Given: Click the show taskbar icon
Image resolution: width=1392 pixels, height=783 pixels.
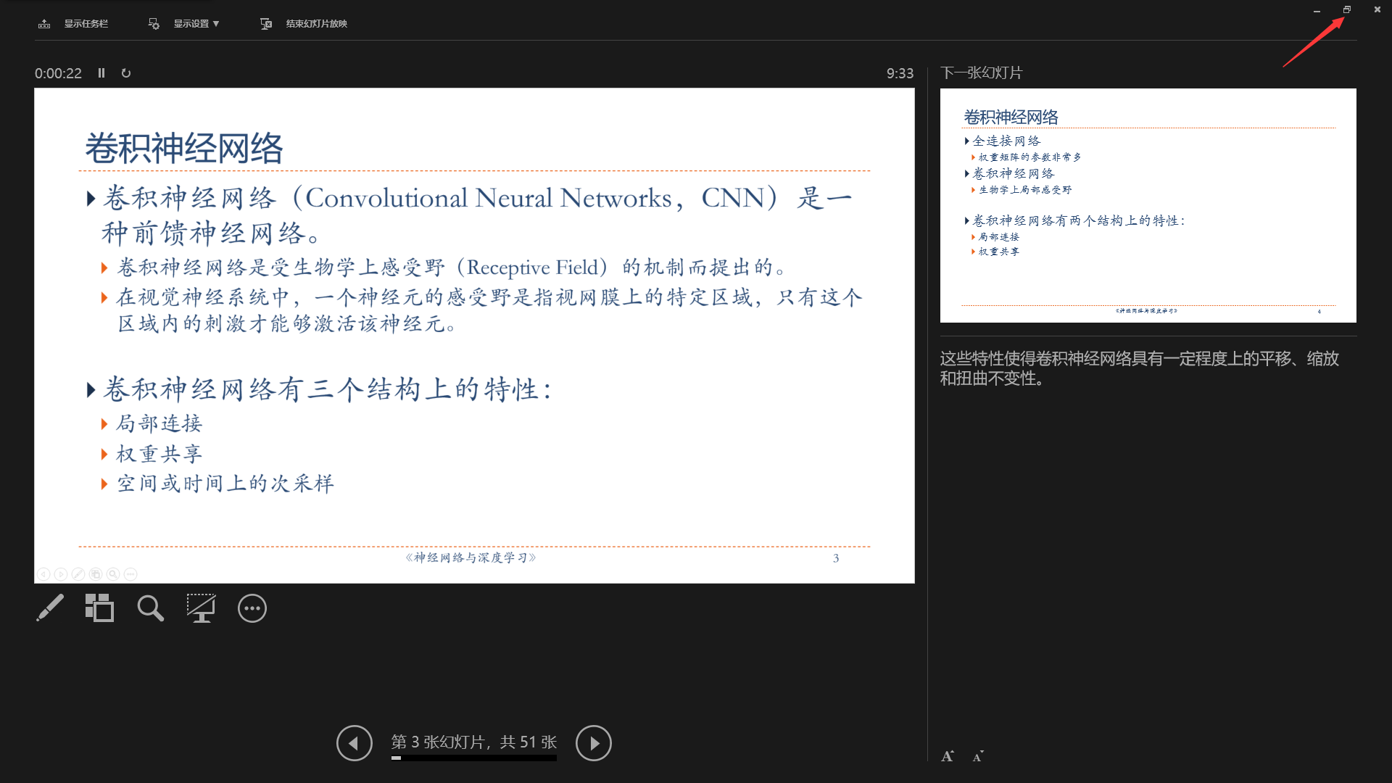Looking at the screenshot, I should point(44,23).
